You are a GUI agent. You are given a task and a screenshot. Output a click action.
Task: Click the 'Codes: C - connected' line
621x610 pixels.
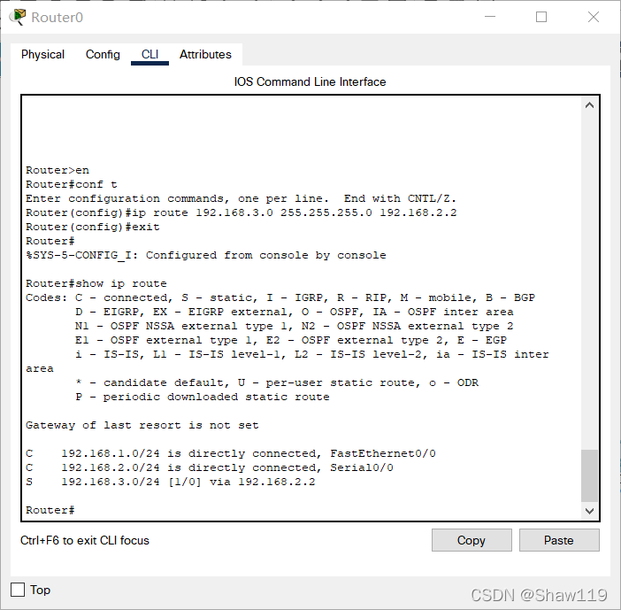280,297
